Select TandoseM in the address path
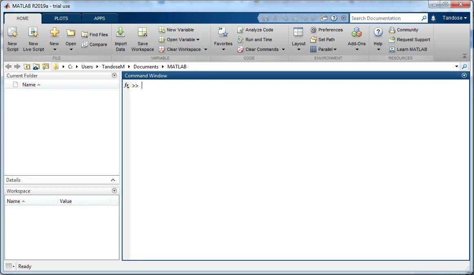Screen dimensions: 474x275 click(x=113, y=66)
